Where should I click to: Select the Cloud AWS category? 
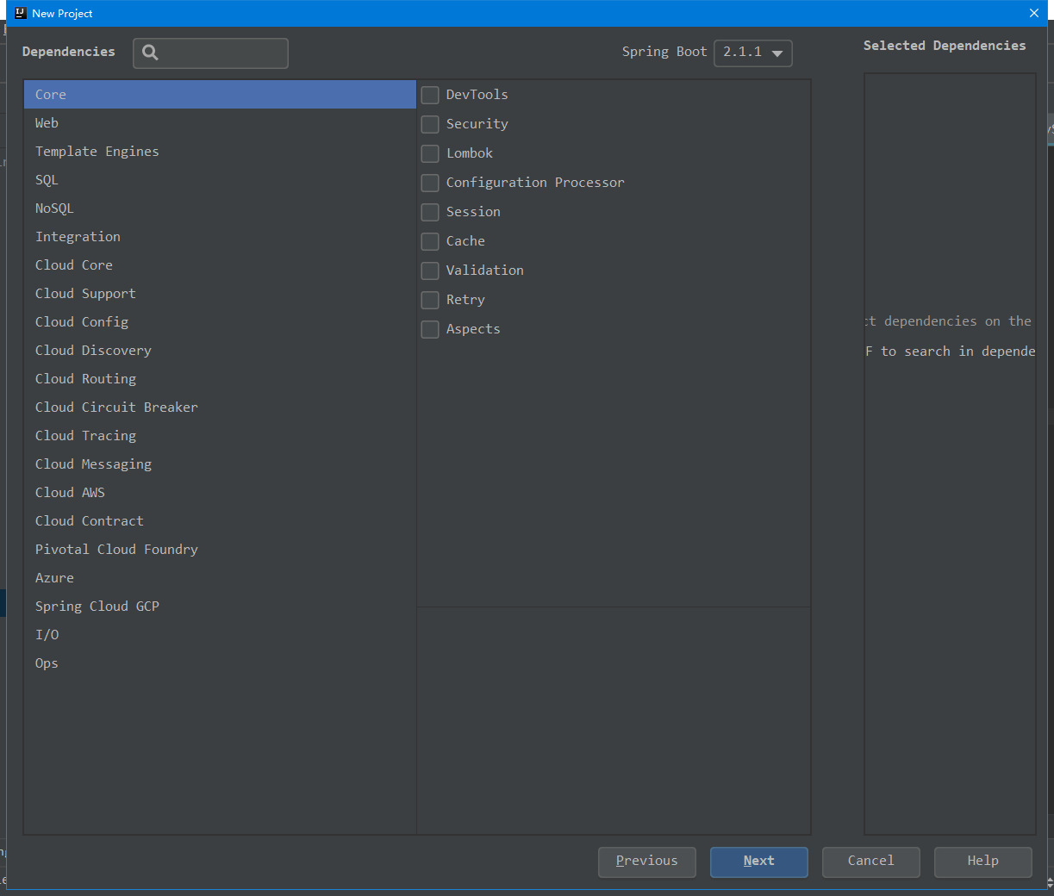point(220,493)
